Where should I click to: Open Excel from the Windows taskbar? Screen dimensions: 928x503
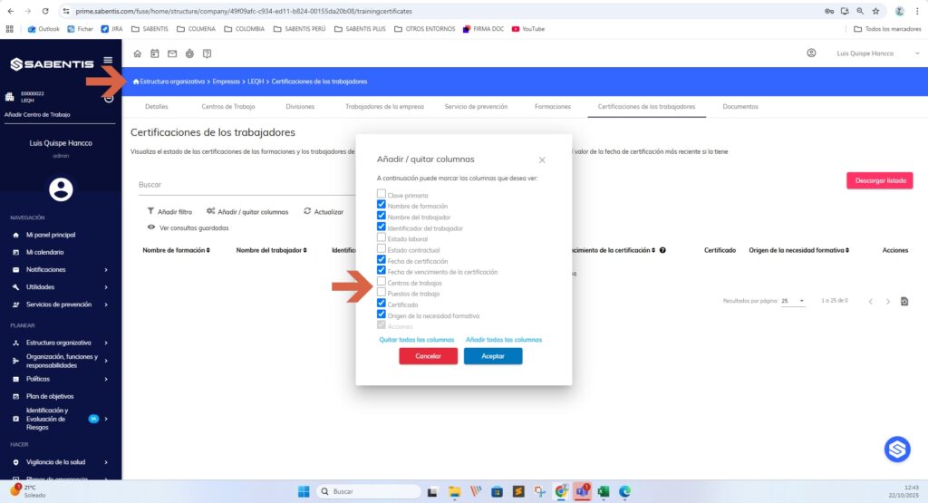coord(603,491)
